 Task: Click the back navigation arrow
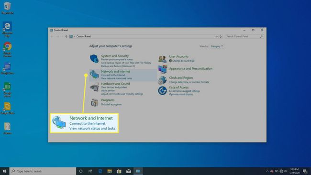[x=52, y=36]
